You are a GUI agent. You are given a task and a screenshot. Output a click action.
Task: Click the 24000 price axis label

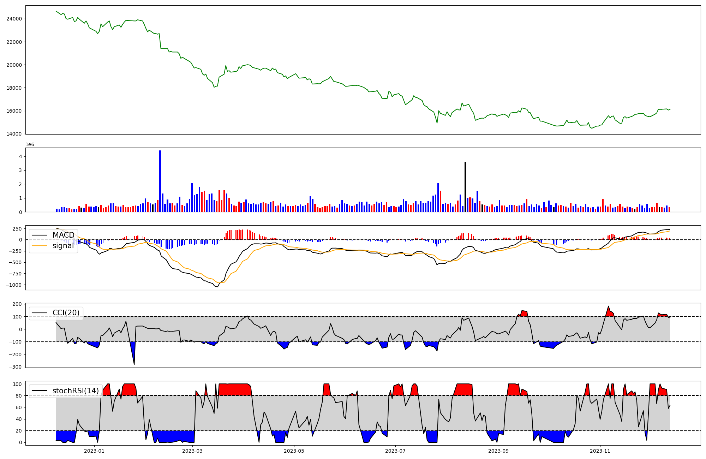tap(14, 19)
